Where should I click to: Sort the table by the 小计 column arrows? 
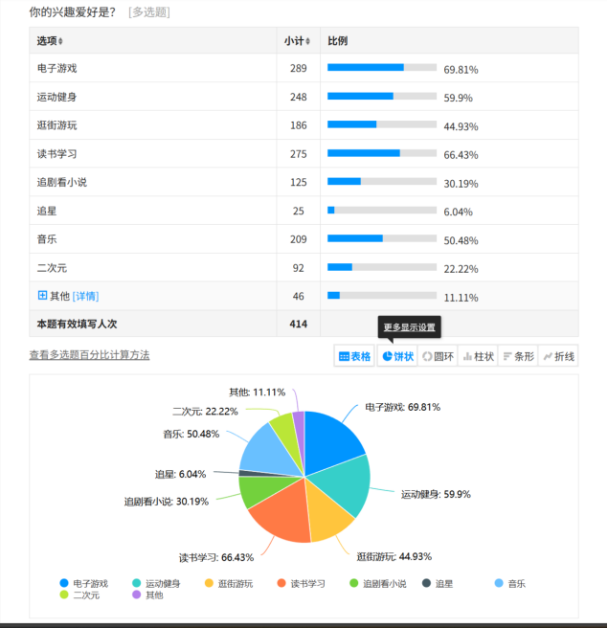pos(305,42)
